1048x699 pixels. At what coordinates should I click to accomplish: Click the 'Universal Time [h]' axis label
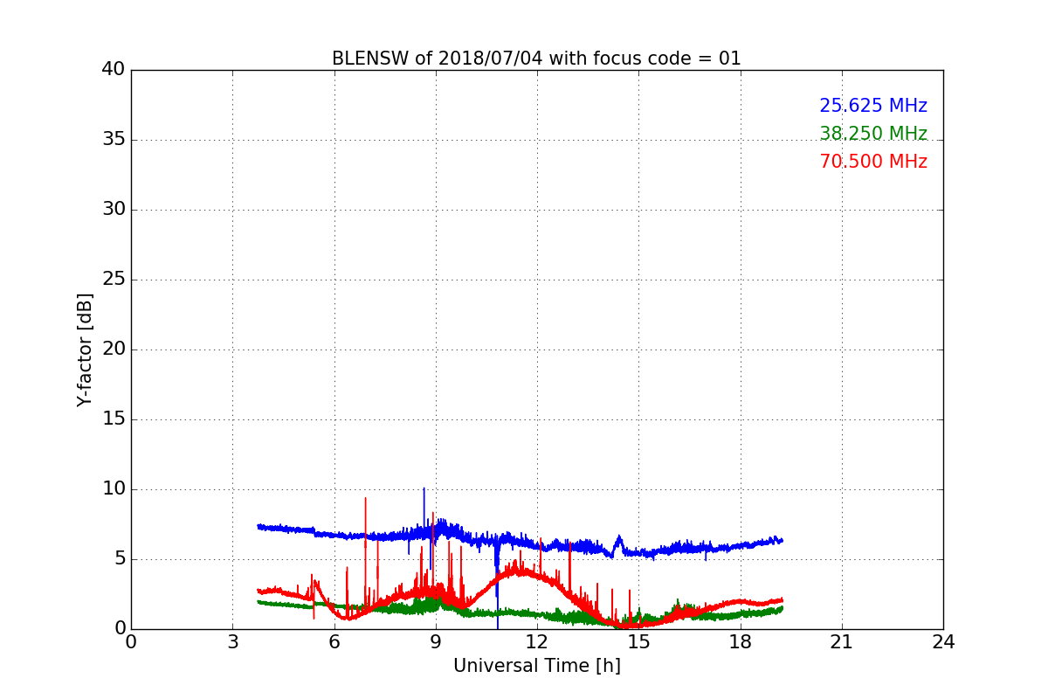(537, 666)
